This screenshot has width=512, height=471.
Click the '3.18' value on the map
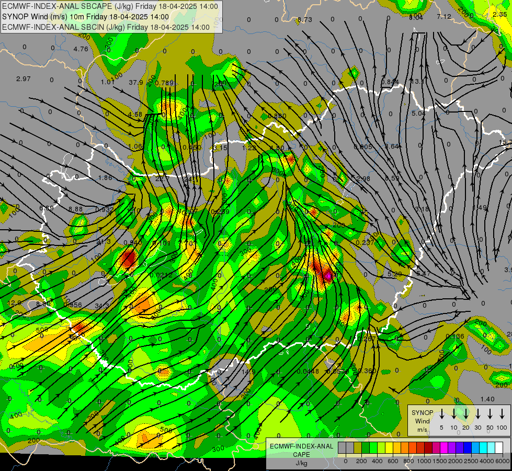point(422,209)
